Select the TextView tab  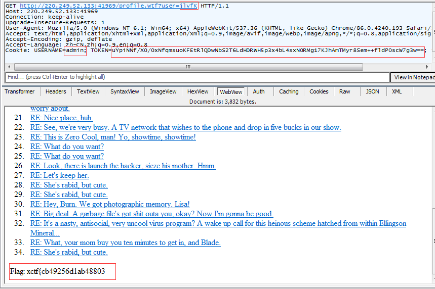(88, 91)
